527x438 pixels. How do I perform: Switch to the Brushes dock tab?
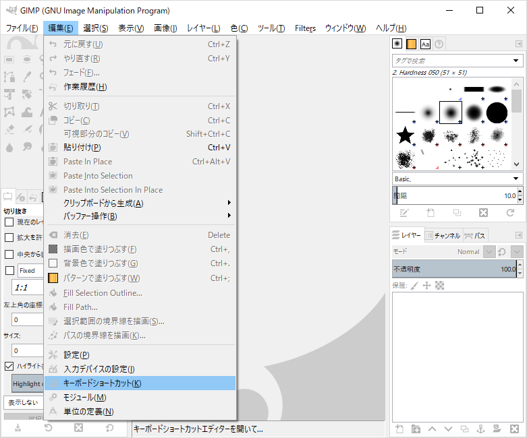tap(397, 44)
